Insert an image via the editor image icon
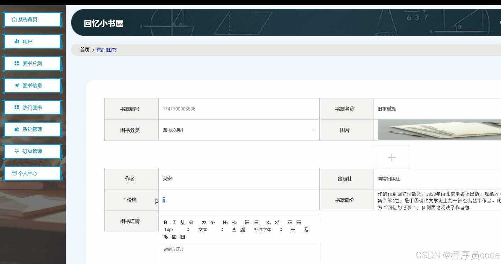The image size is (501, 264). (174, 237)
